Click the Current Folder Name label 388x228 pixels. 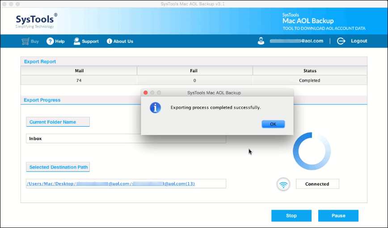58,122
